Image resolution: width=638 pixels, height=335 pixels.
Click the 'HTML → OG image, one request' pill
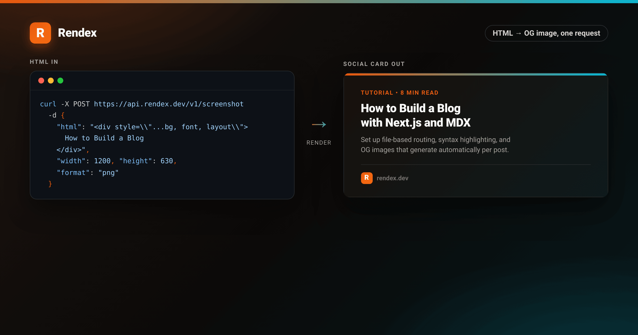point(546,33)
